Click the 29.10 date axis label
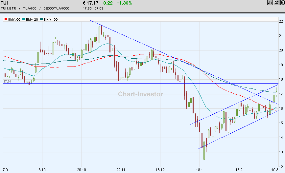 tap(81, 170)
